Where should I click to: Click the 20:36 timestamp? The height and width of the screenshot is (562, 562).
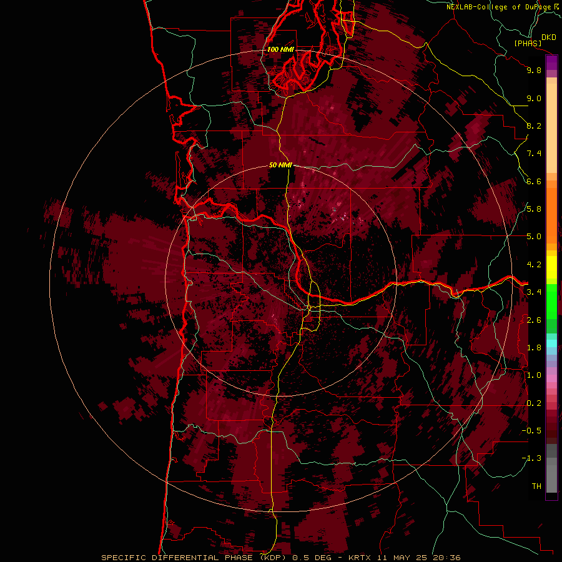tap(446, 558)
